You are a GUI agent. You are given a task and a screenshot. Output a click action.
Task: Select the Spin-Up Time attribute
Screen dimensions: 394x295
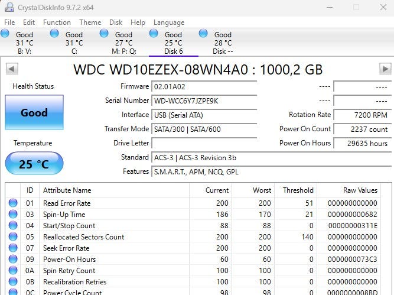tap(64, 214)
